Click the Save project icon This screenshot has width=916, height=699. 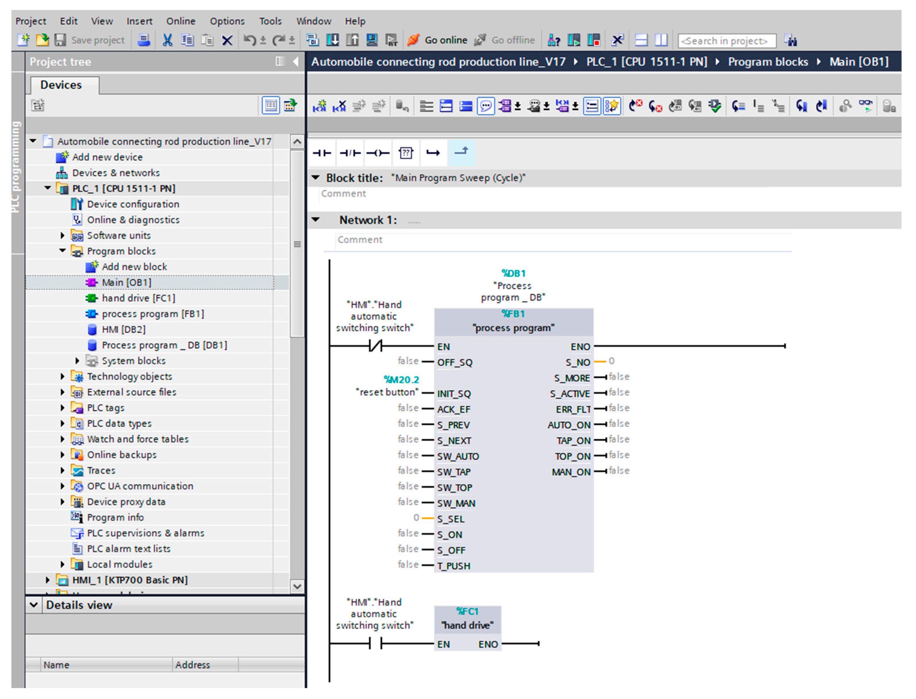[60, 40]
